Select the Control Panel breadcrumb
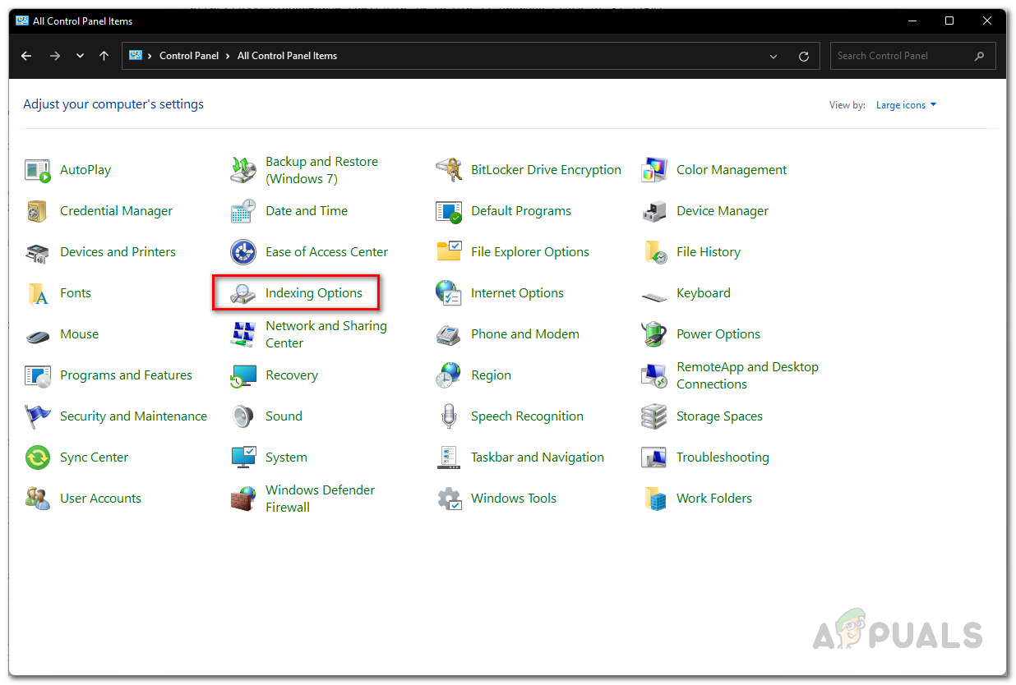Screen dimensions: 1016x685 tap(189, 56)
